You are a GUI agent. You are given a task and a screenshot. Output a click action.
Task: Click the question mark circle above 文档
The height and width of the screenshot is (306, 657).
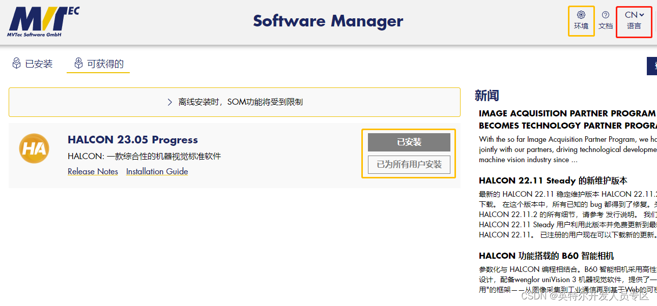[606, 15]
